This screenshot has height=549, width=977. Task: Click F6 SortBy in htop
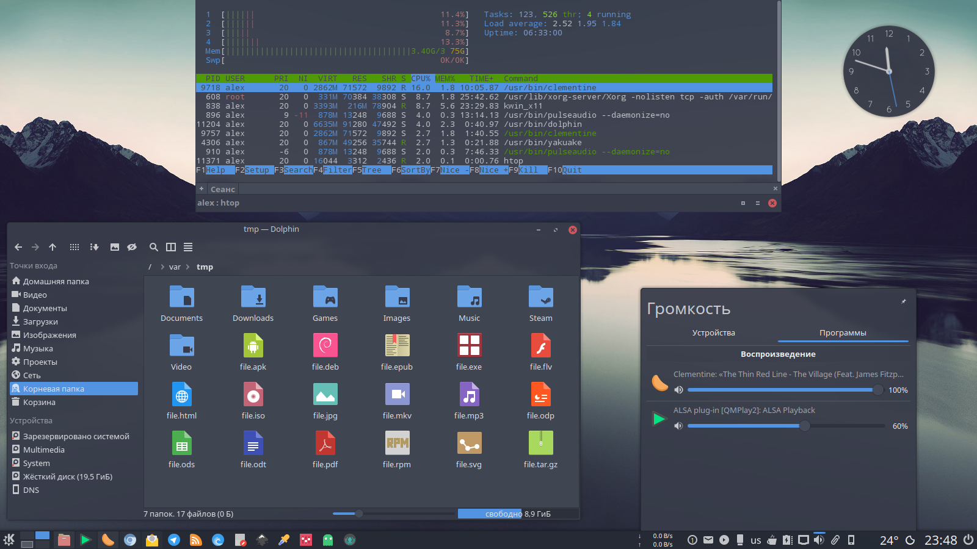(411, 170)
